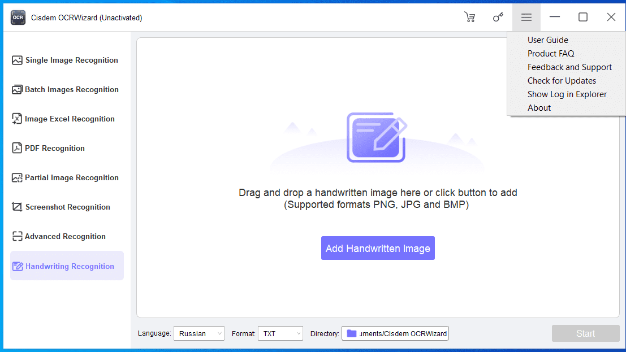Expand the Language dropdown arrow
626x352 pixels.
tap(219, 334)
